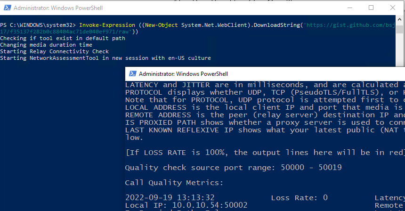The width and height of the screenshot is (405, 211).
Task: Select the 'Checking if tool exist' output line
Action: click(63, 38)
